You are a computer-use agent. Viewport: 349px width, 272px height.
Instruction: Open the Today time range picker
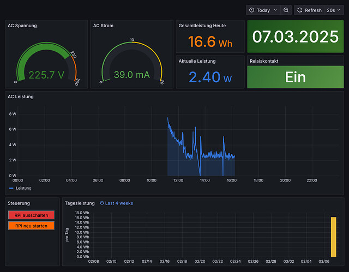point(263,10)
